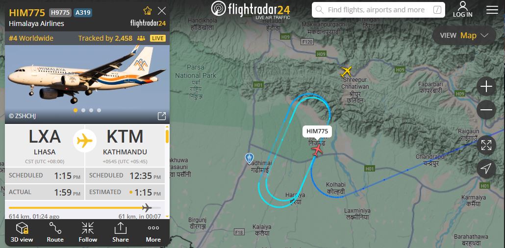The image size is (505, 248).
Task: Show the flight Route
Action: (x=55, y=232)
